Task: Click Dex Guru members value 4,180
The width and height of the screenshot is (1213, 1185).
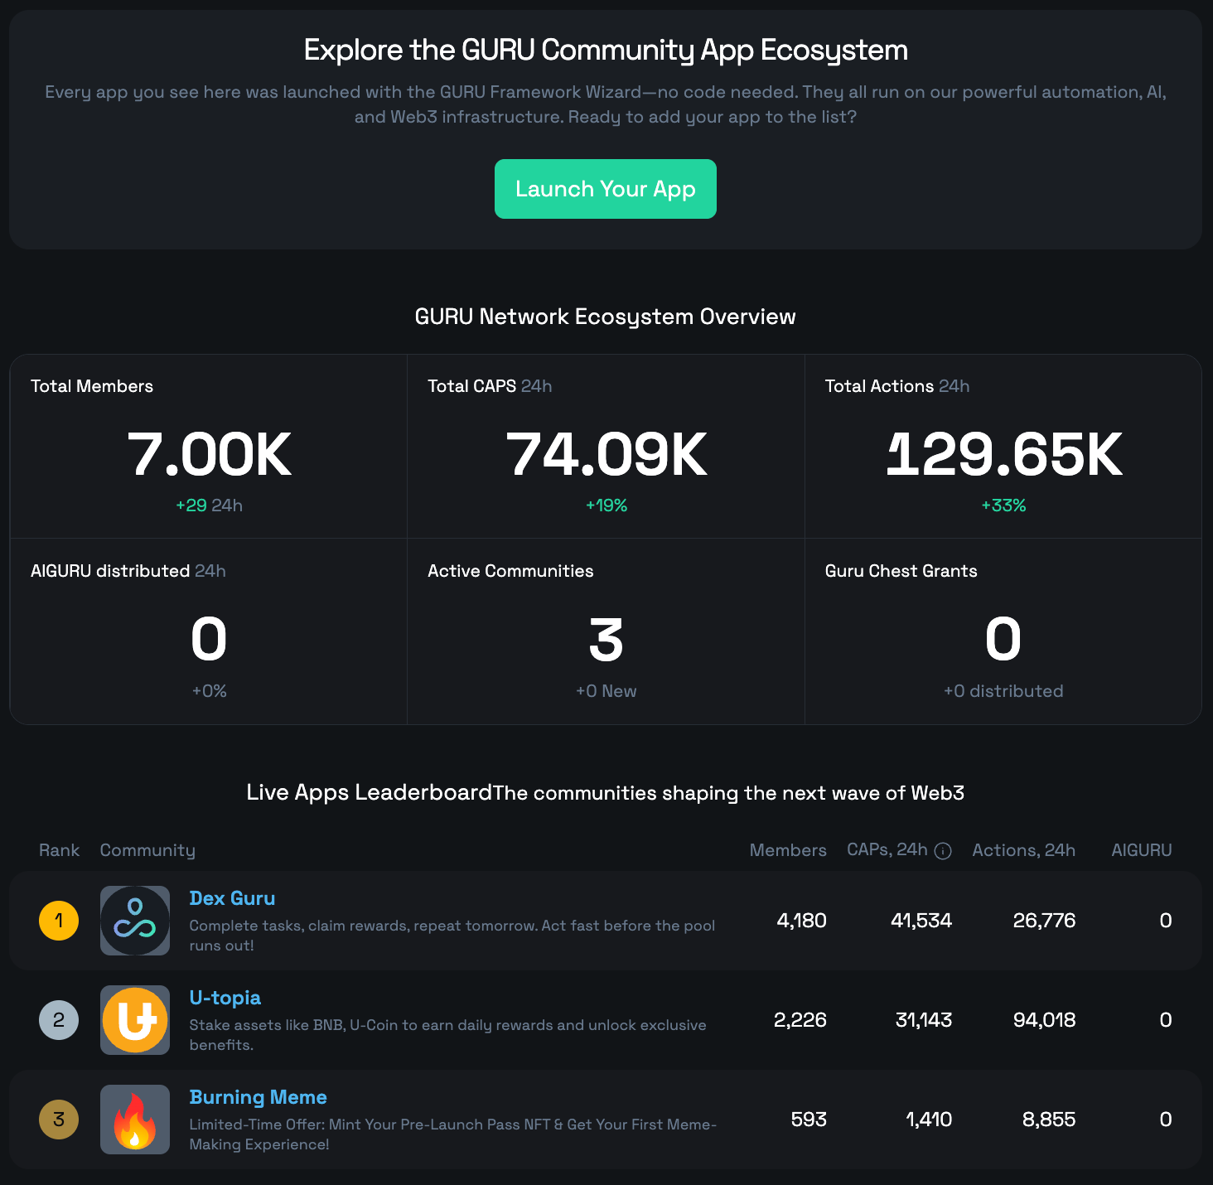Action: pos(802,921)
